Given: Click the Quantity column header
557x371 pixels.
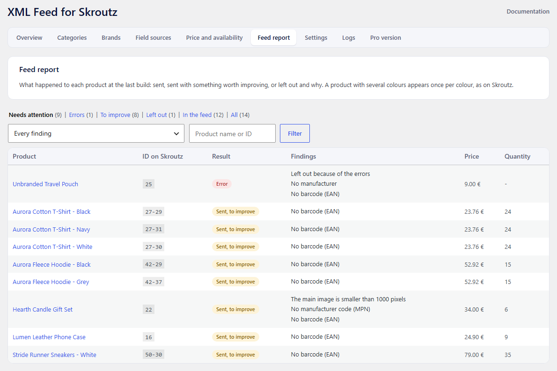Looking at the screenshot, I should (517, 157).
